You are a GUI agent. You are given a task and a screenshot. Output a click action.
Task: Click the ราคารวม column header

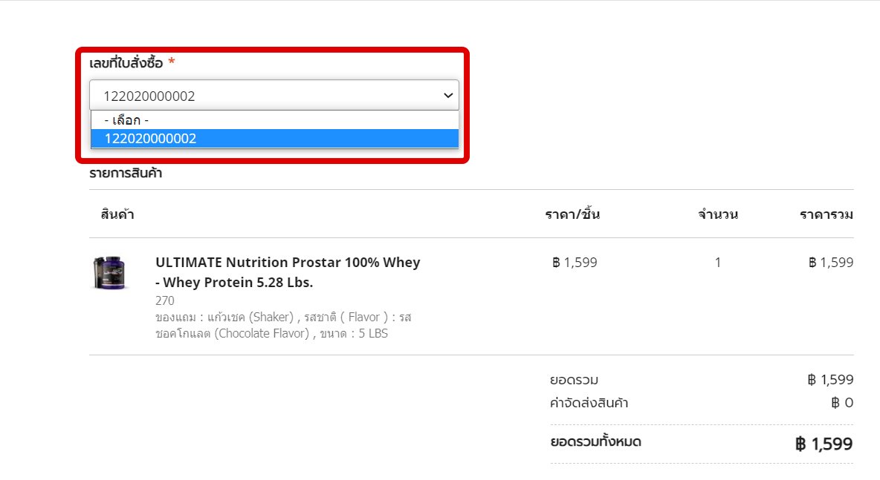[x=826, y=214]
